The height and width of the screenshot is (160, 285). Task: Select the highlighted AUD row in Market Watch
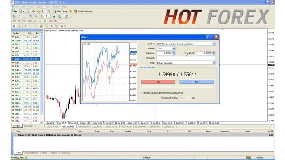point(26,59)
